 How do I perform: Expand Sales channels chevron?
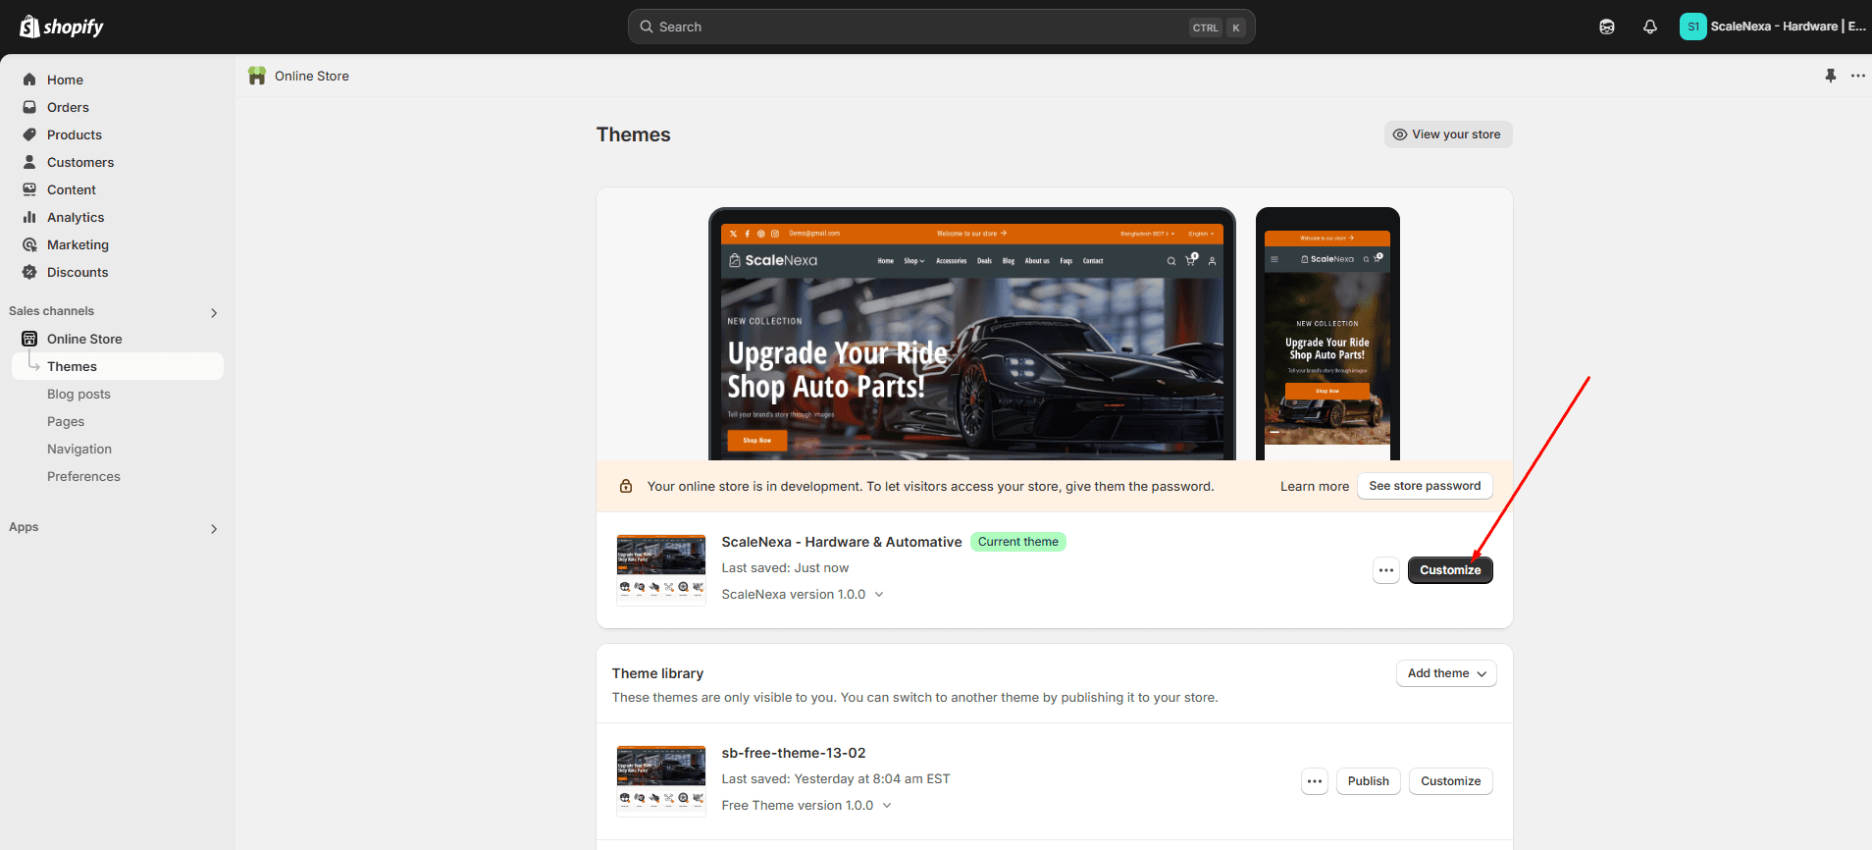point(214,312)
